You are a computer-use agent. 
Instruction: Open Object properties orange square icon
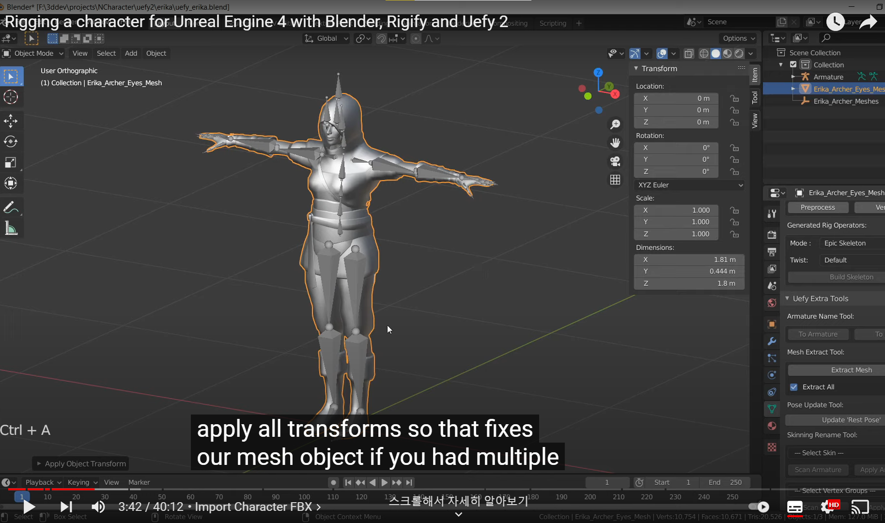coord(772,324)
